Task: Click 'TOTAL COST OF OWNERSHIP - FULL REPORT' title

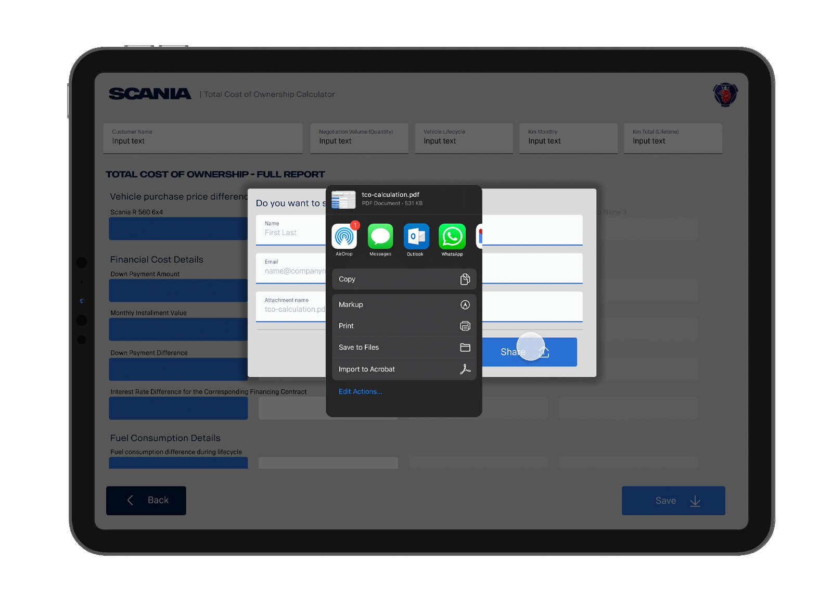Action: [x=215, y=174]
